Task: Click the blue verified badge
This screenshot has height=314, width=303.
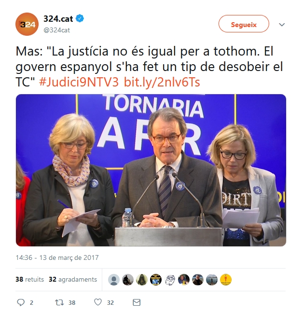Action: pos(80,18)
